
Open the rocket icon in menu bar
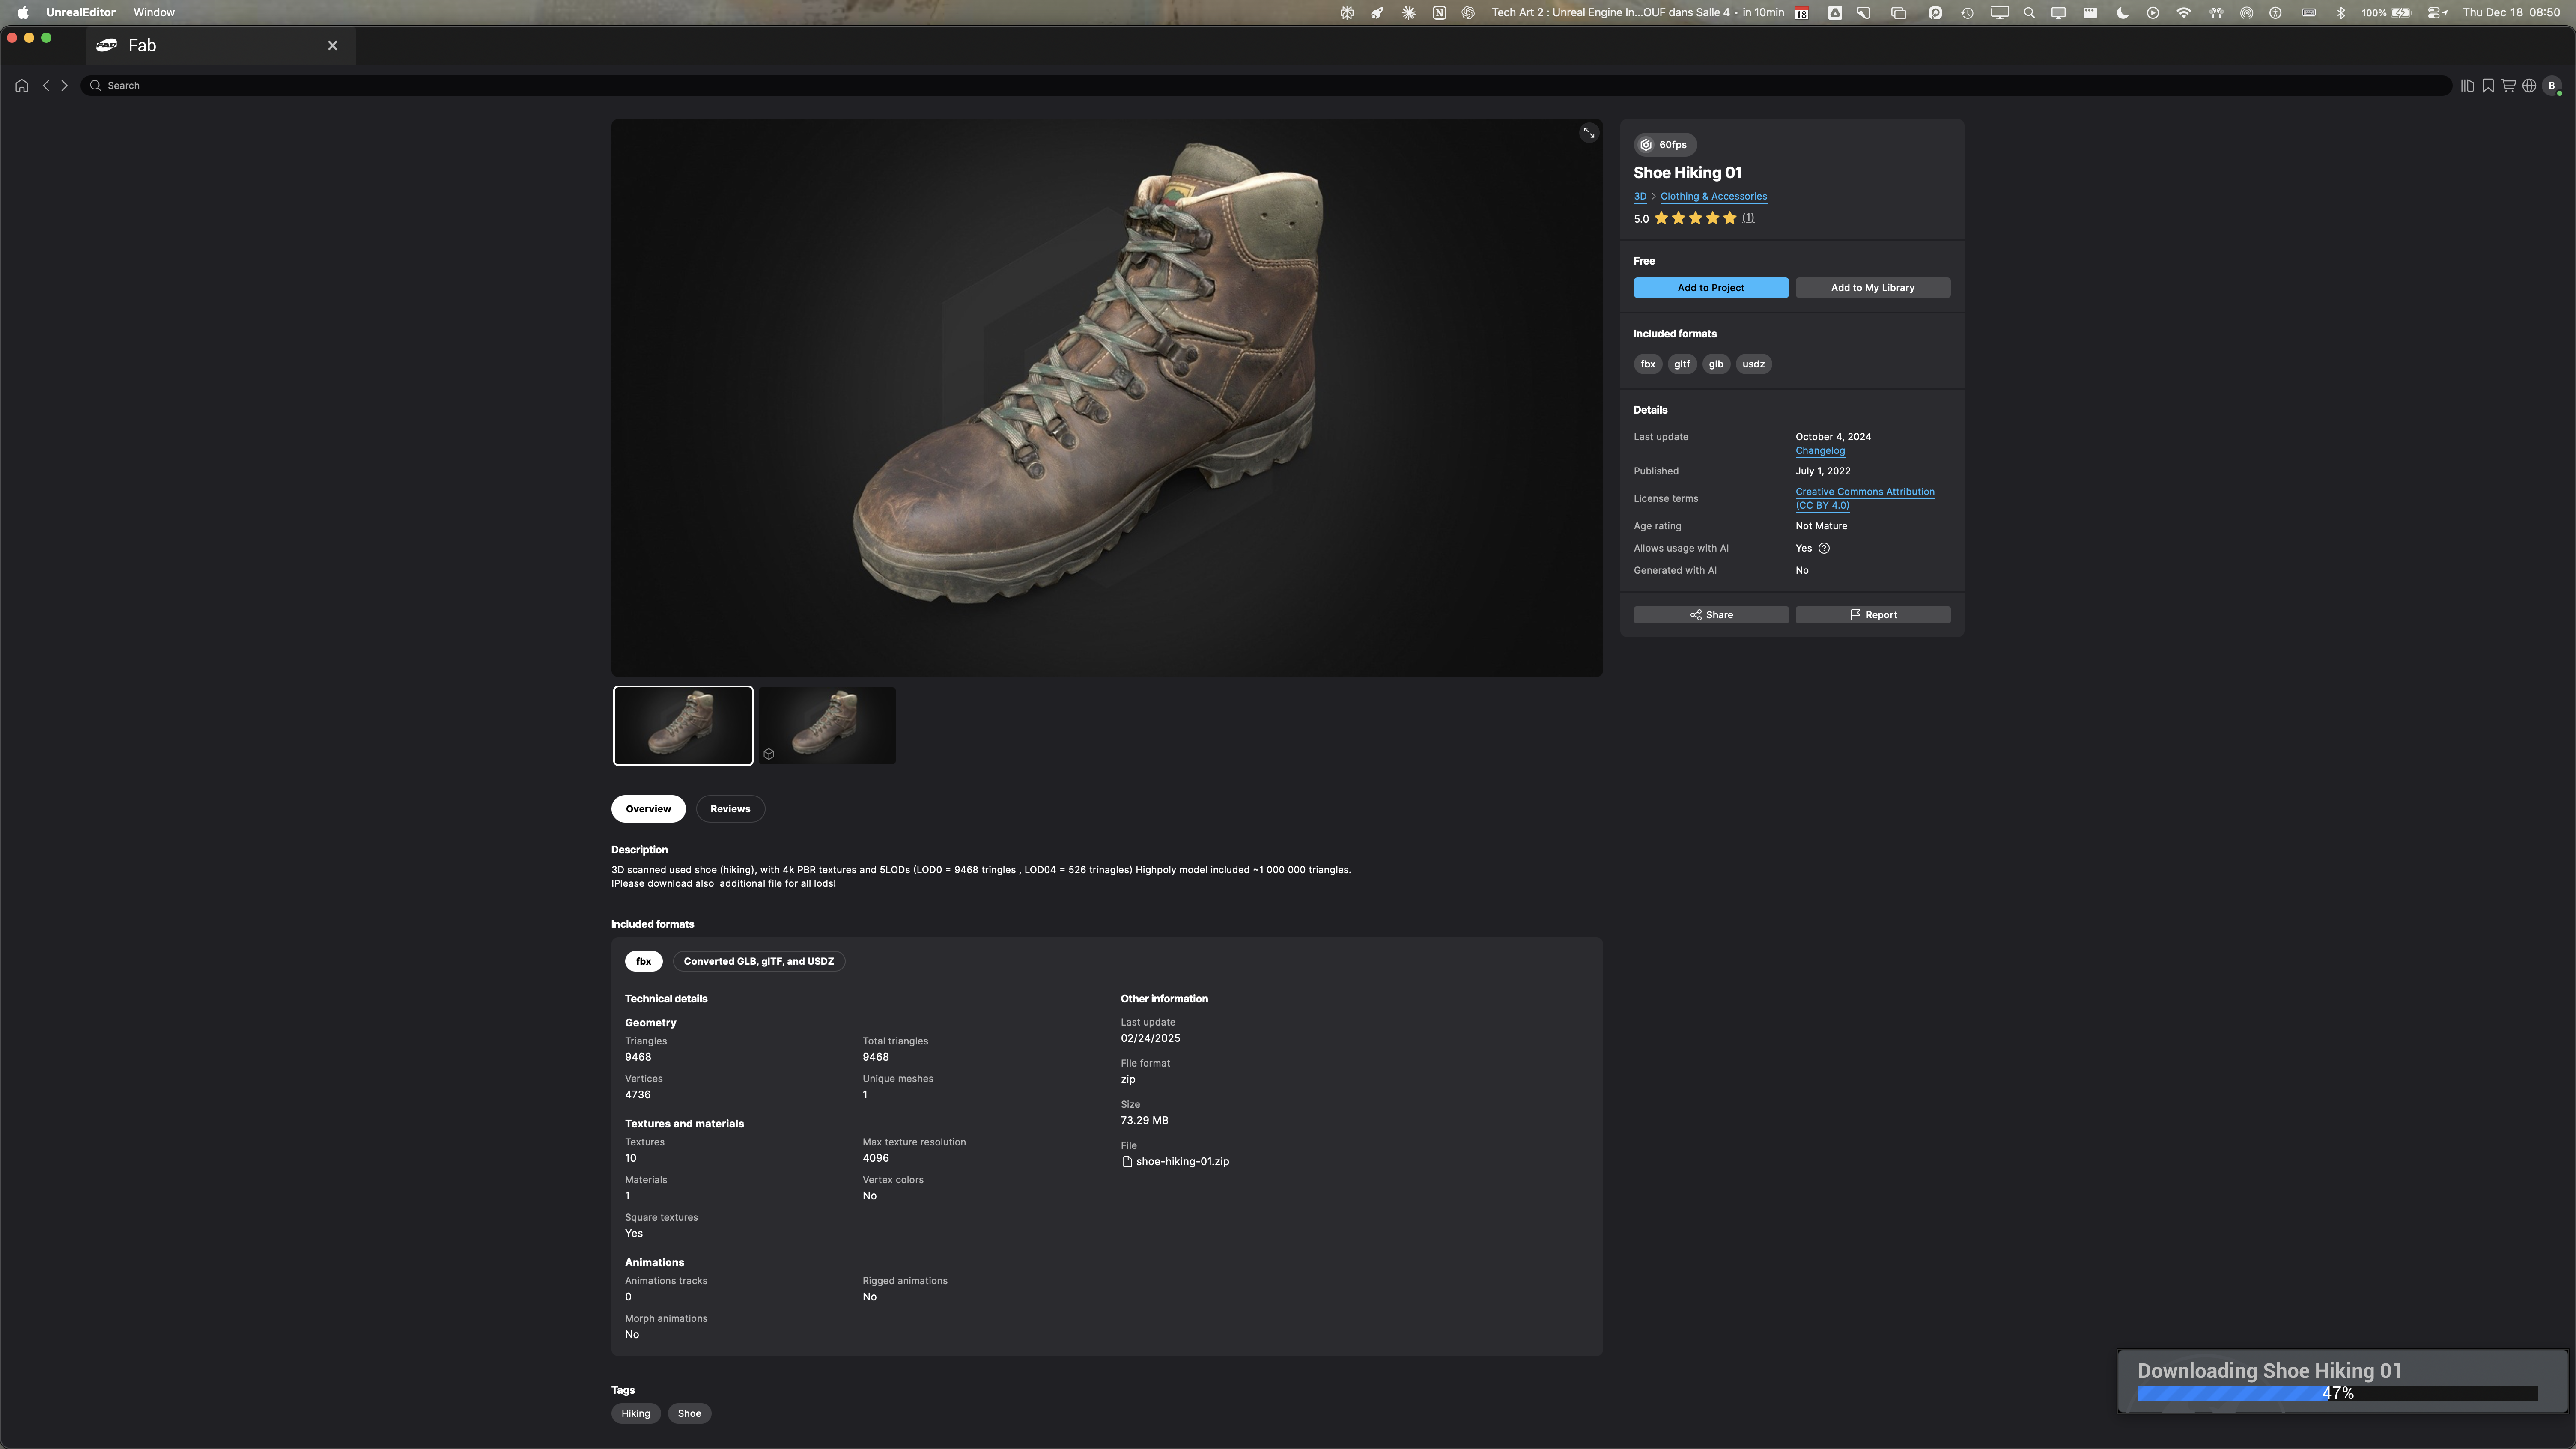1378,13
